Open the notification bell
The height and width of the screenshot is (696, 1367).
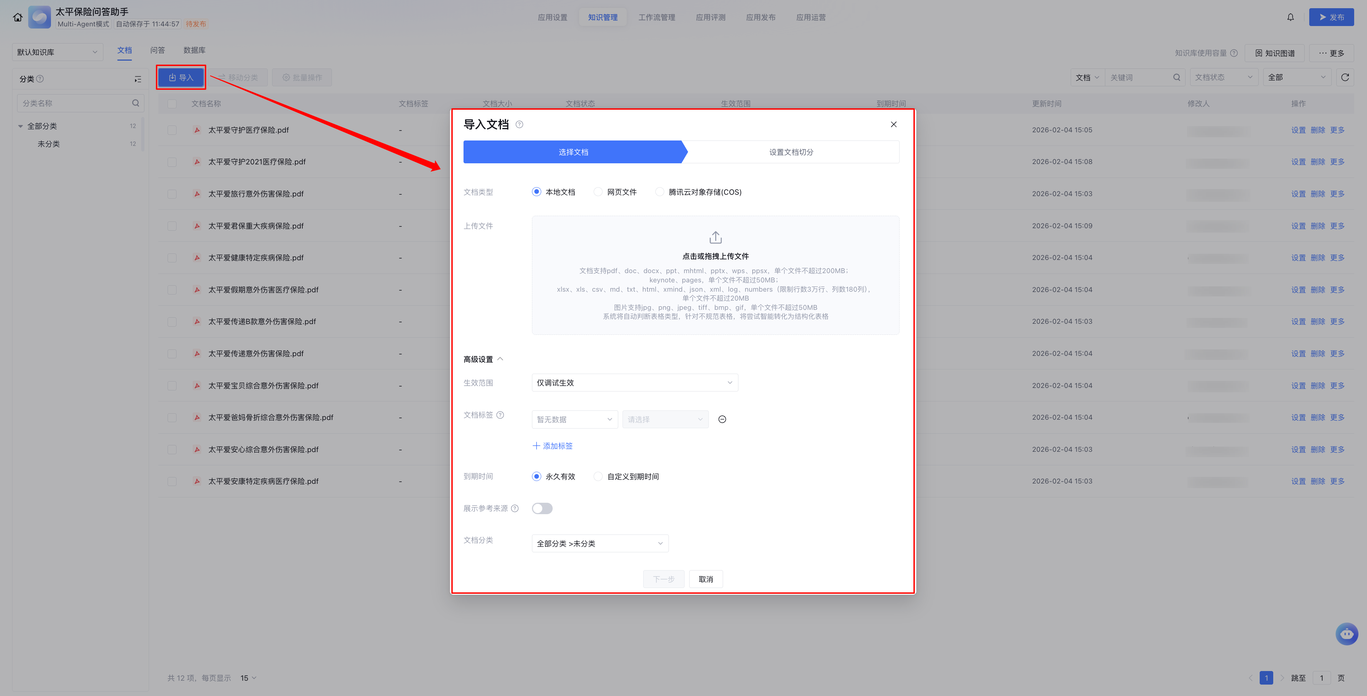tap(1290, 17)
